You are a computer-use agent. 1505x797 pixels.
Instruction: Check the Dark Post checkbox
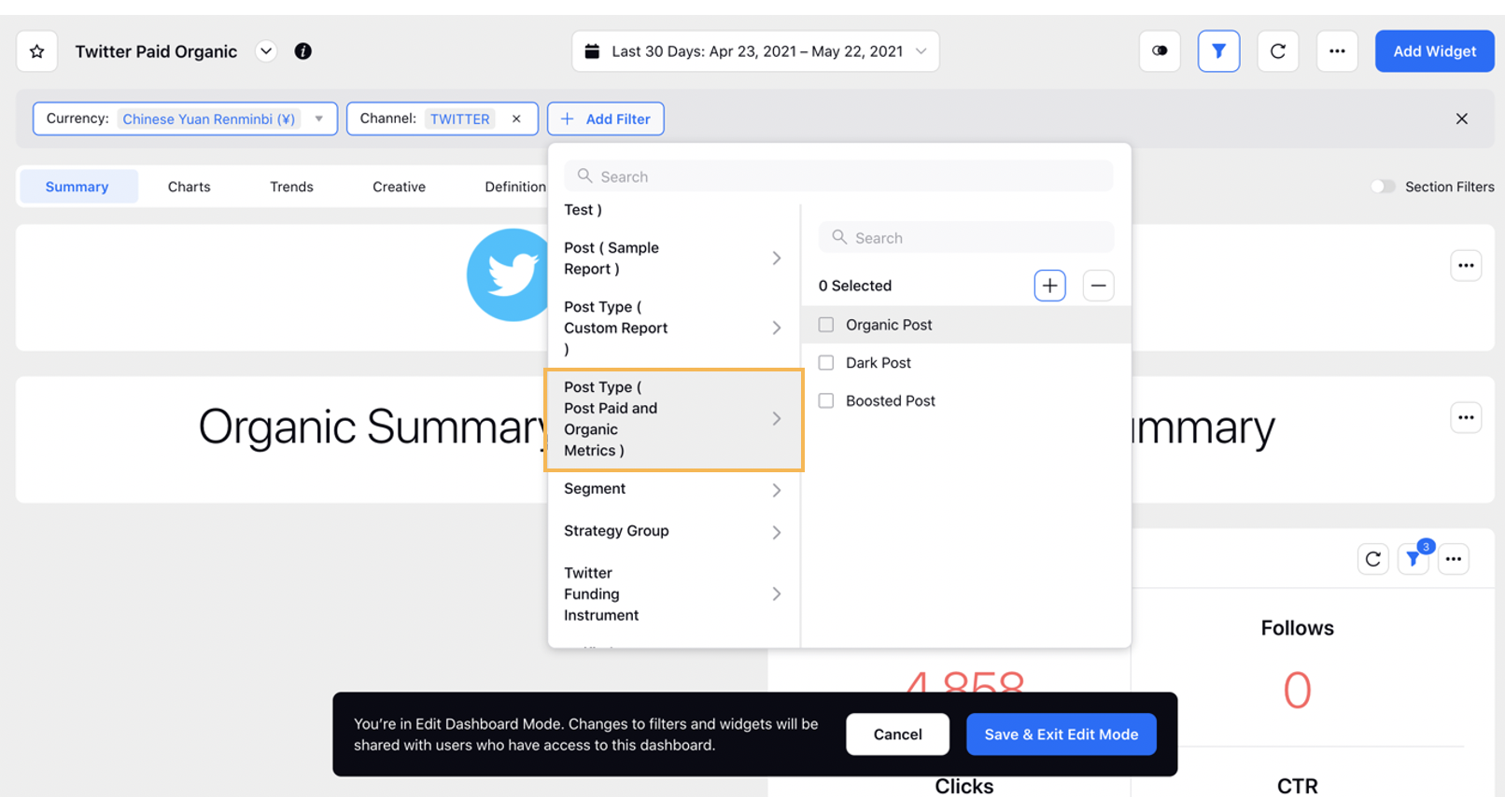(826, 363)
